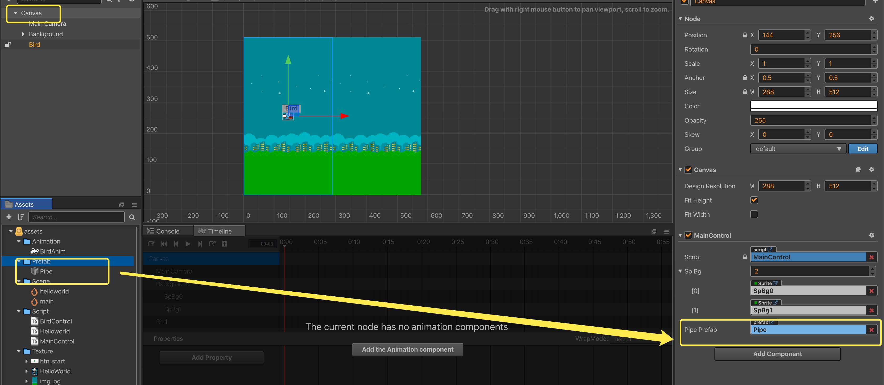This screenshot has width=884, height=385.
Task: Collapse the Node properties section
Action: 680,18
